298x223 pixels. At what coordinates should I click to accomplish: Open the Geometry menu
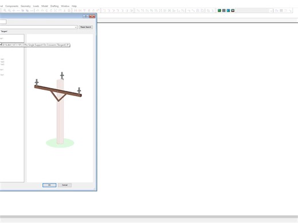pyautogui.click(x=26, y=6)
